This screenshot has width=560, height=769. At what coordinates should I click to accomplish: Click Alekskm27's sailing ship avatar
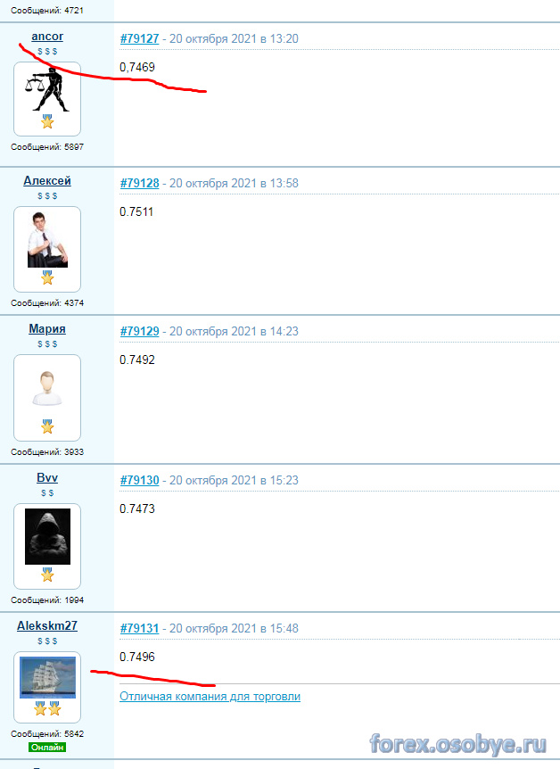pyautogui.click(x=47, y=677)
